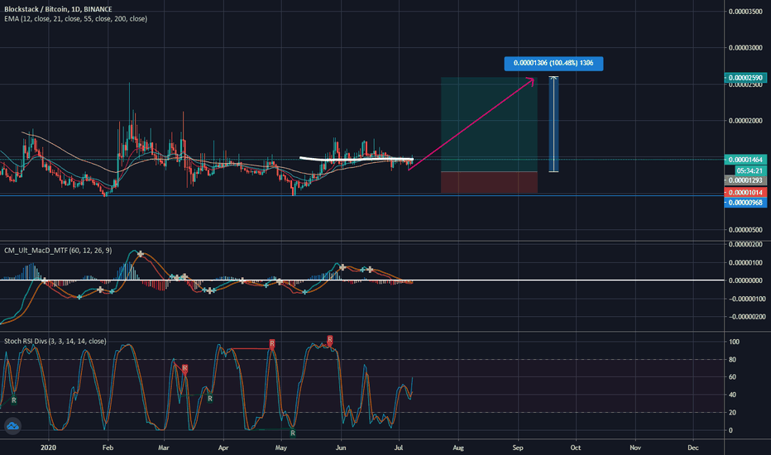771x455 pixels.
Task: Select the red R divergence marker in March
Action: pyautogui.click(x=184, y=368)
